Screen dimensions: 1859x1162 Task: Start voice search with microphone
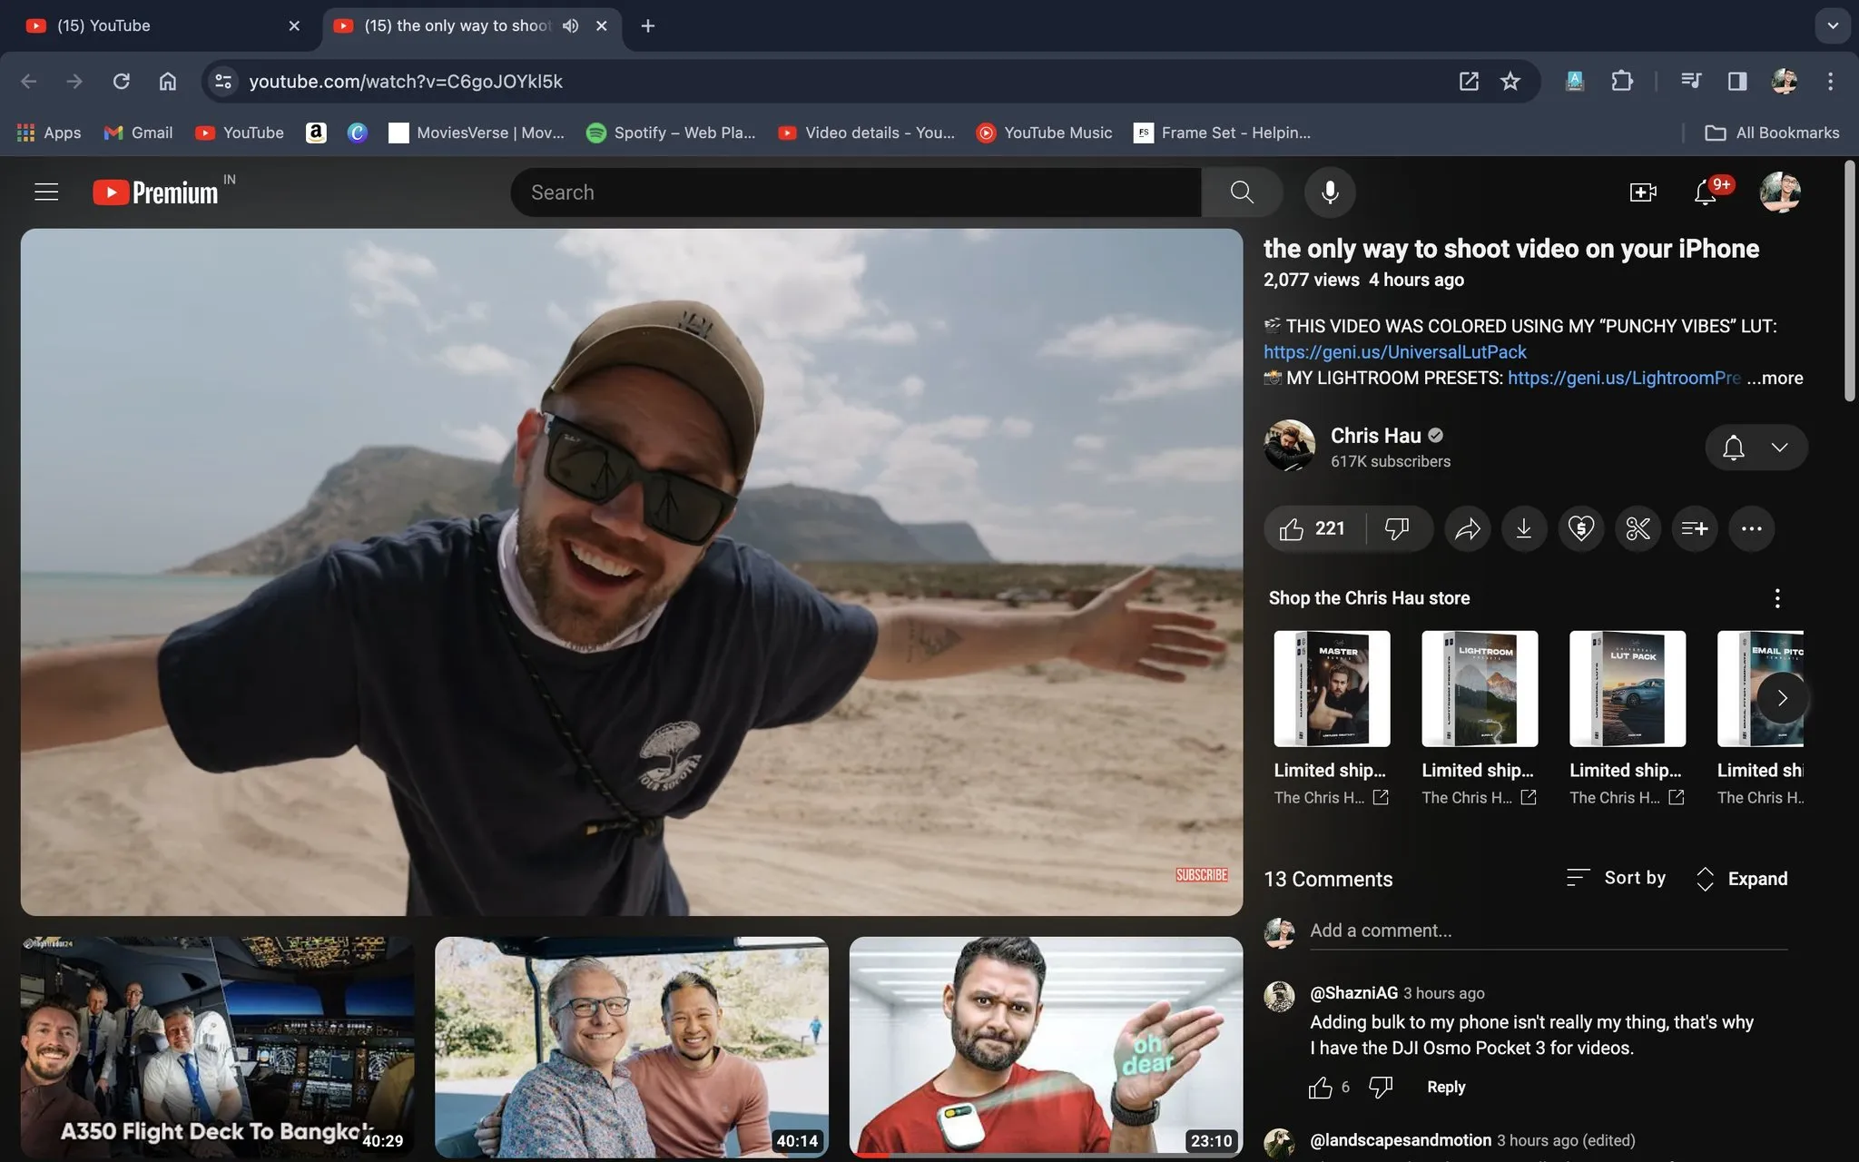[1330, 192]
